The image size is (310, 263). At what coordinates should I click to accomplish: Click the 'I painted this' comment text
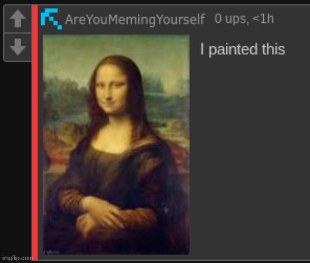click(243, 49)
